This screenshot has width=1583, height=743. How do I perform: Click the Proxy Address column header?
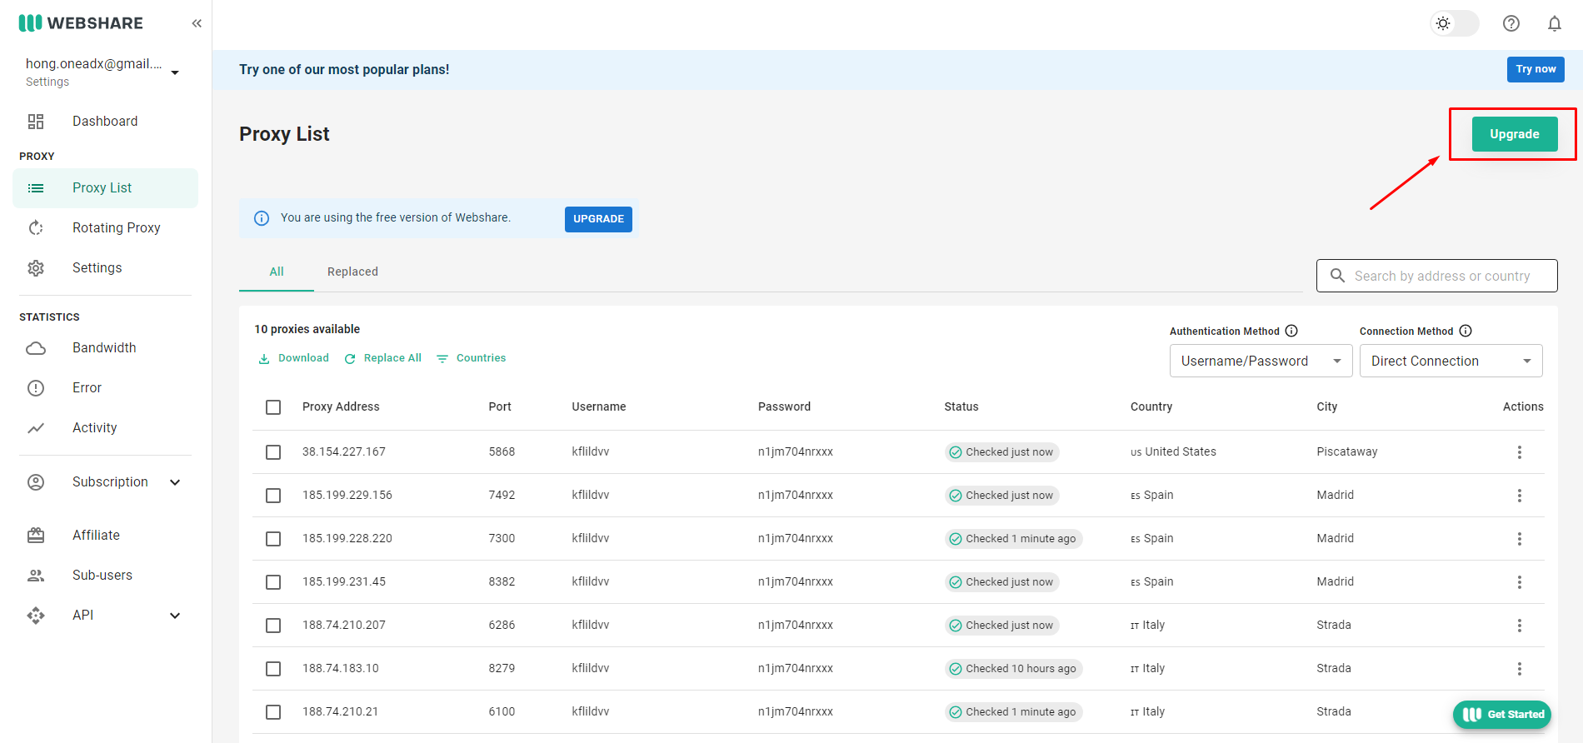point(341,407)
